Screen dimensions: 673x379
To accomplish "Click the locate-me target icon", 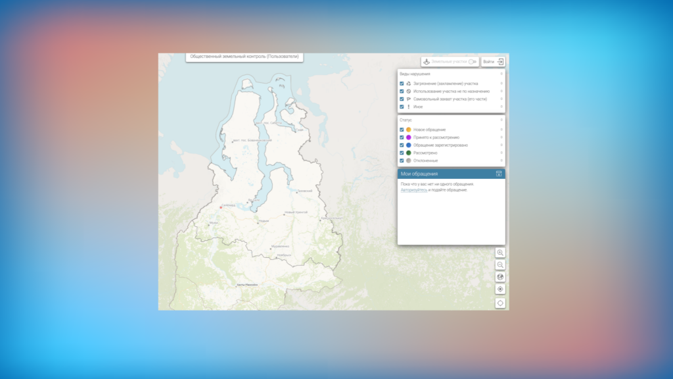I will [500, 289].
